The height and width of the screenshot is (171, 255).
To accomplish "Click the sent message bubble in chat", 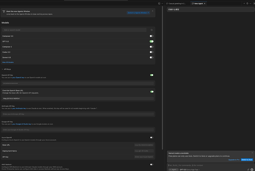I will point(211,10).
